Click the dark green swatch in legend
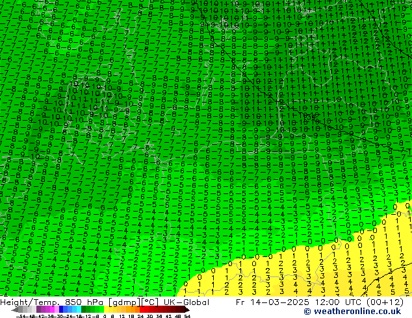 (84, 310)
